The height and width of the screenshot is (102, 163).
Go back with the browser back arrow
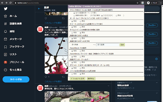click(2, 3)
